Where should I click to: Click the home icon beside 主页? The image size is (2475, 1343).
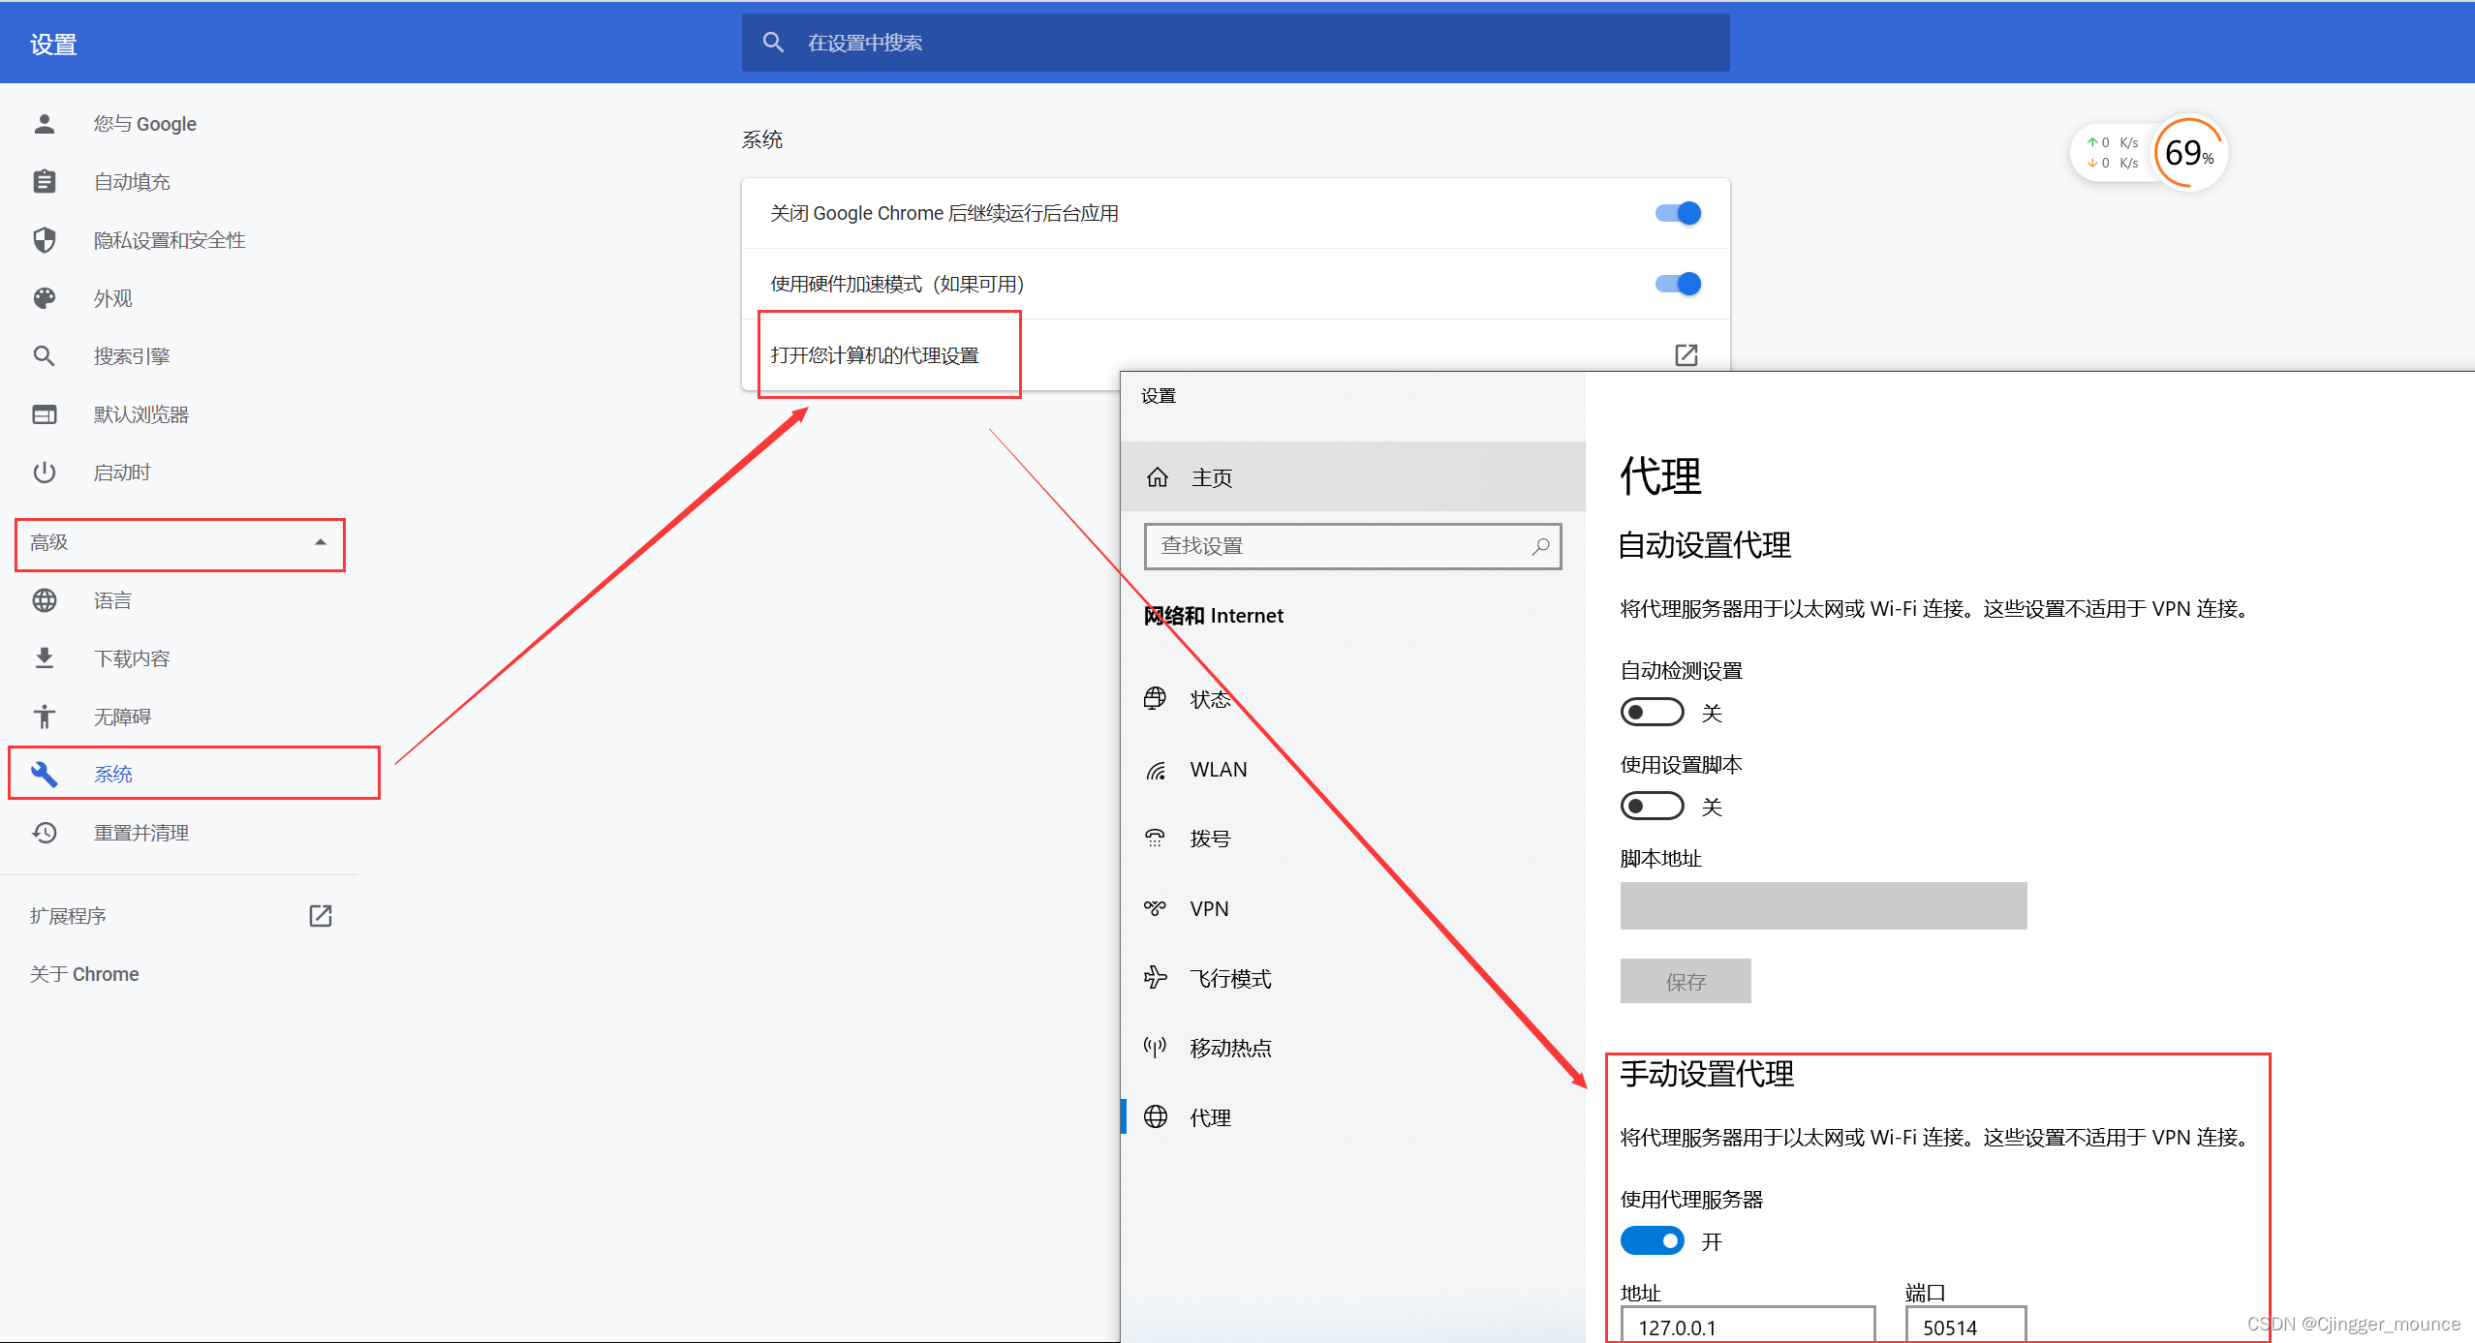[1157, 477]
